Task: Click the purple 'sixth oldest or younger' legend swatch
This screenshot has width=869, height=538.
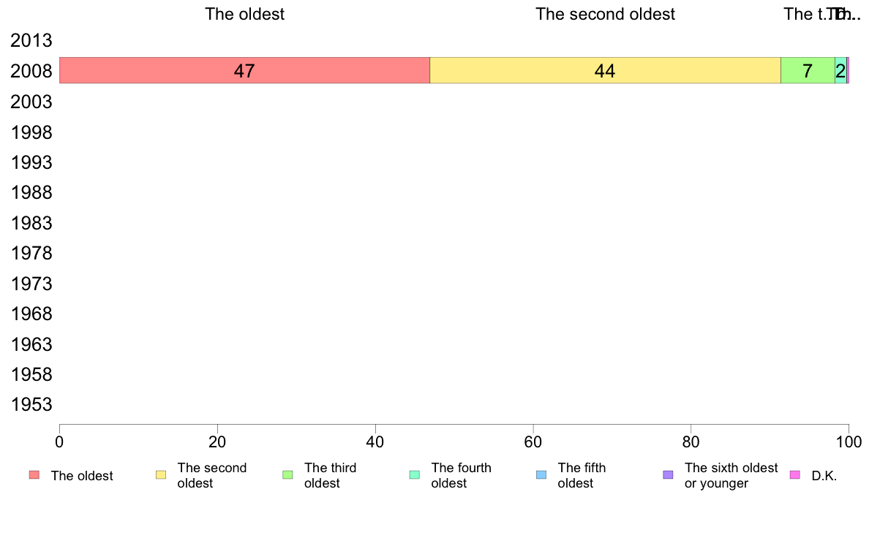Action: tap(669, 475)
